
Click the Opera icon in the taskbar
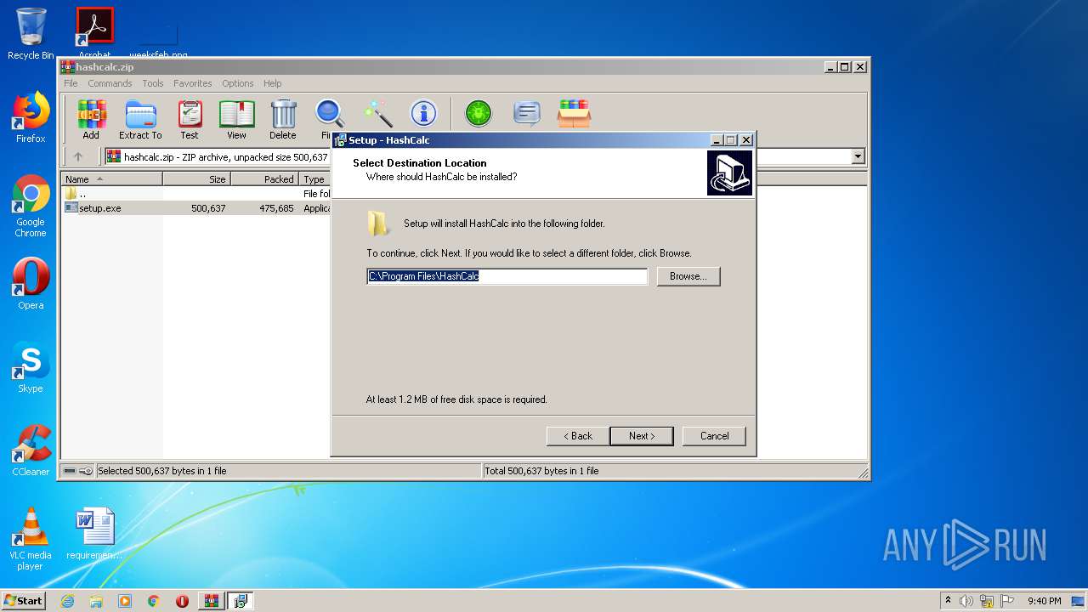click(x=182, y=601)
